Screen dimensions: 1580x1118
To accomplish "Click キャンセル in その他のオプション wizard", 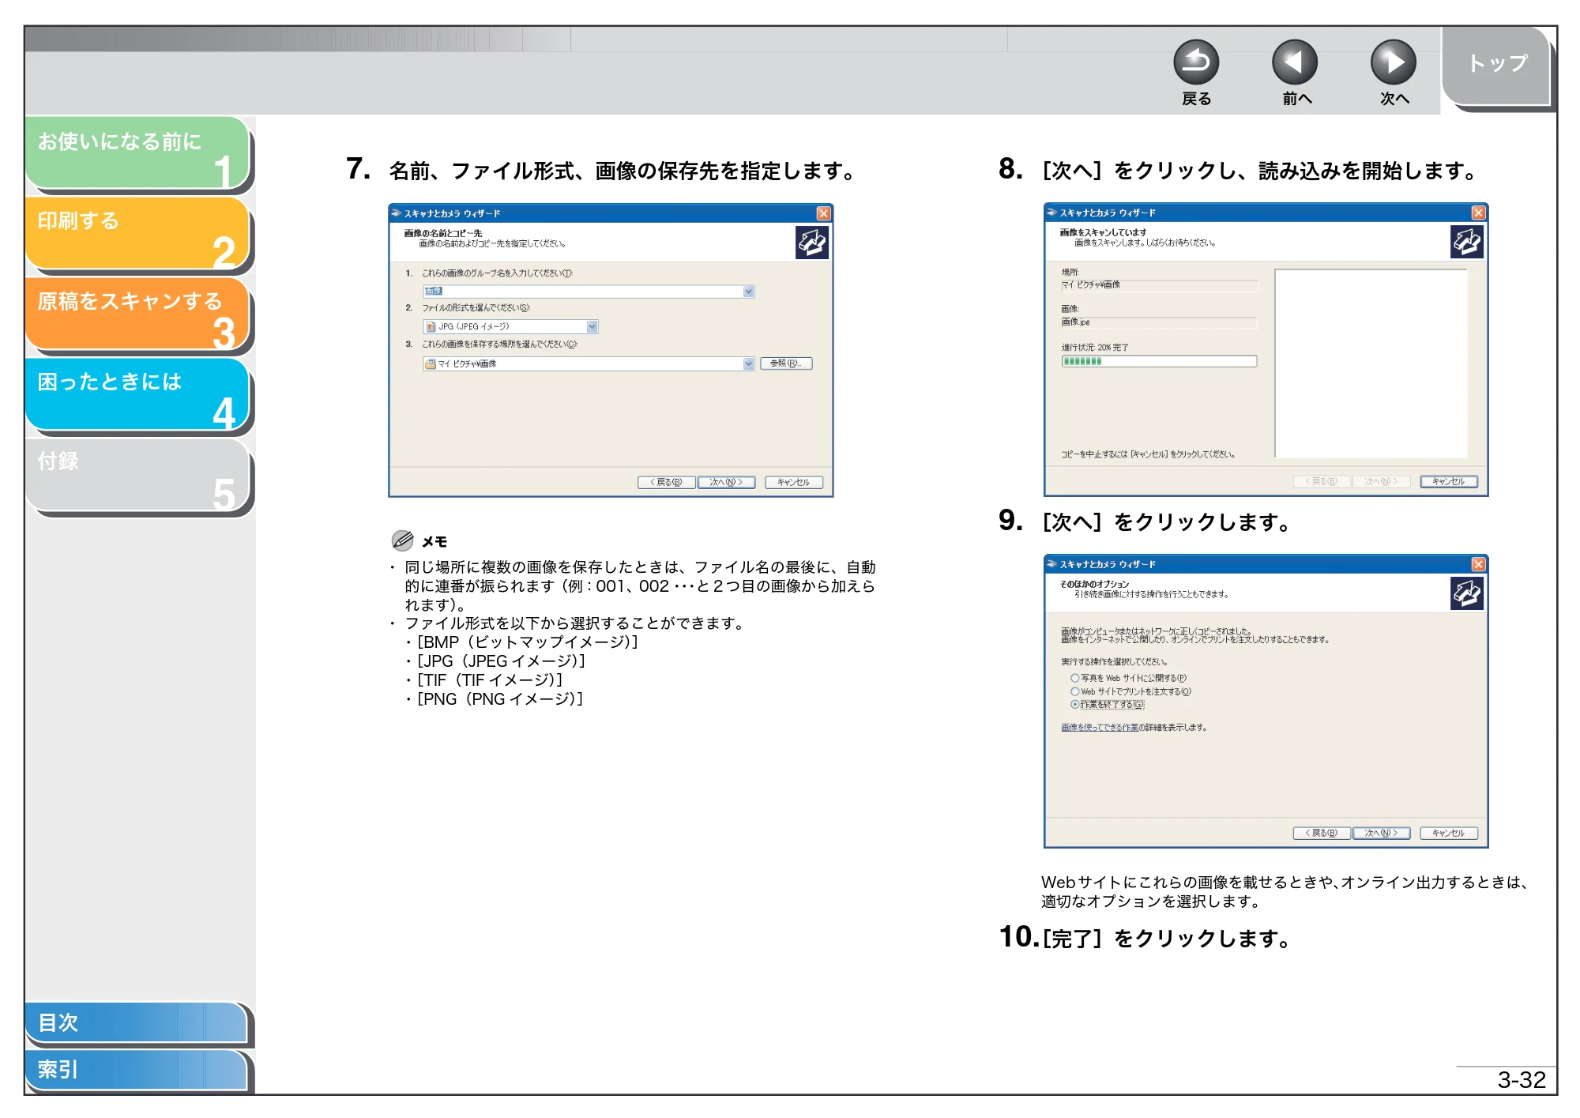I will (x=1448, y=833).
